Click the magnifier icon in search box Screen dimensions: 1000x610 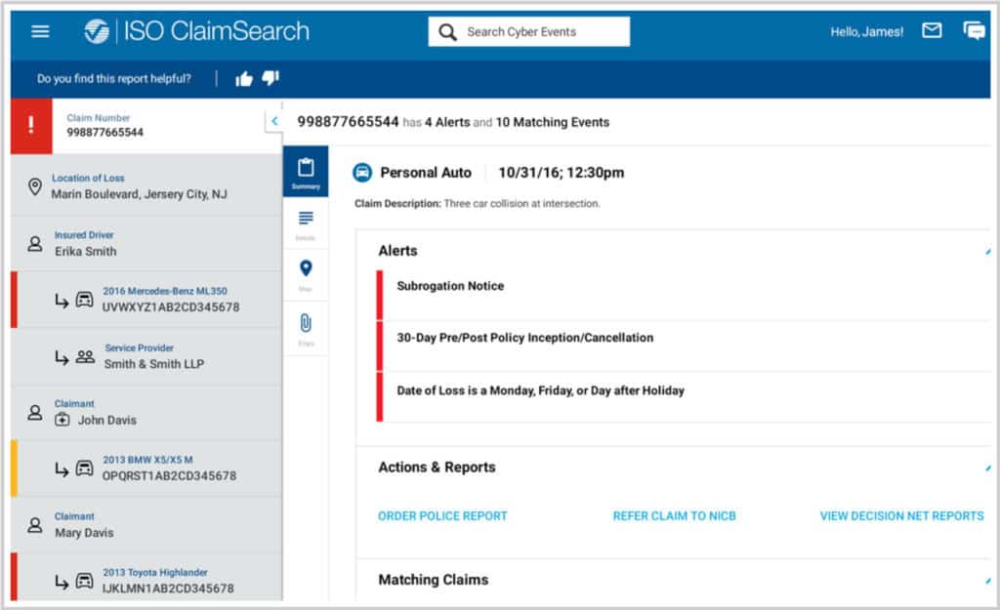447,32
